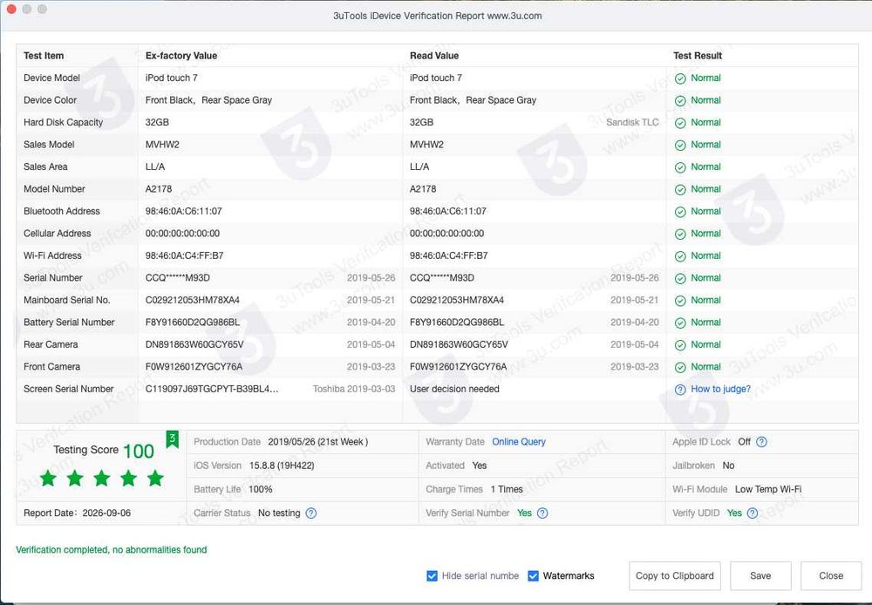Screen dimensions: 872x605
Task: Click the Report Date 2026-09-06 text
Action: point(78,513)
